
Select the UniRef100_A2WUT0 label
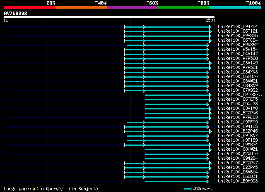pyautogui.click(x=238, y=154)
